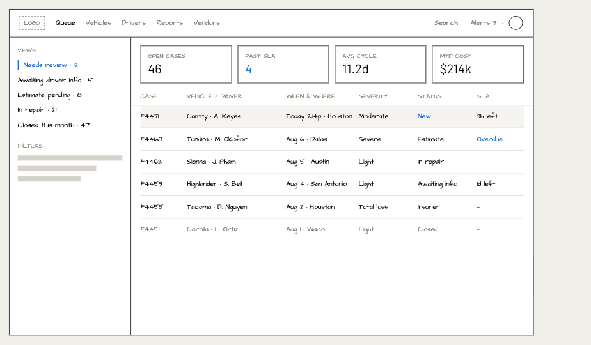Click Aug 6 · Dallas cell
This screenshot has height=345, width=591.
pyautogui.click(x=307, y=139)
